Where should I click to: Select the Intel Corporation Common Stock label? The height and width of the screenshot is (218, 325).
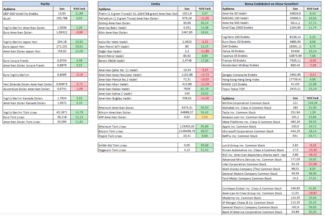pos(254,164)
